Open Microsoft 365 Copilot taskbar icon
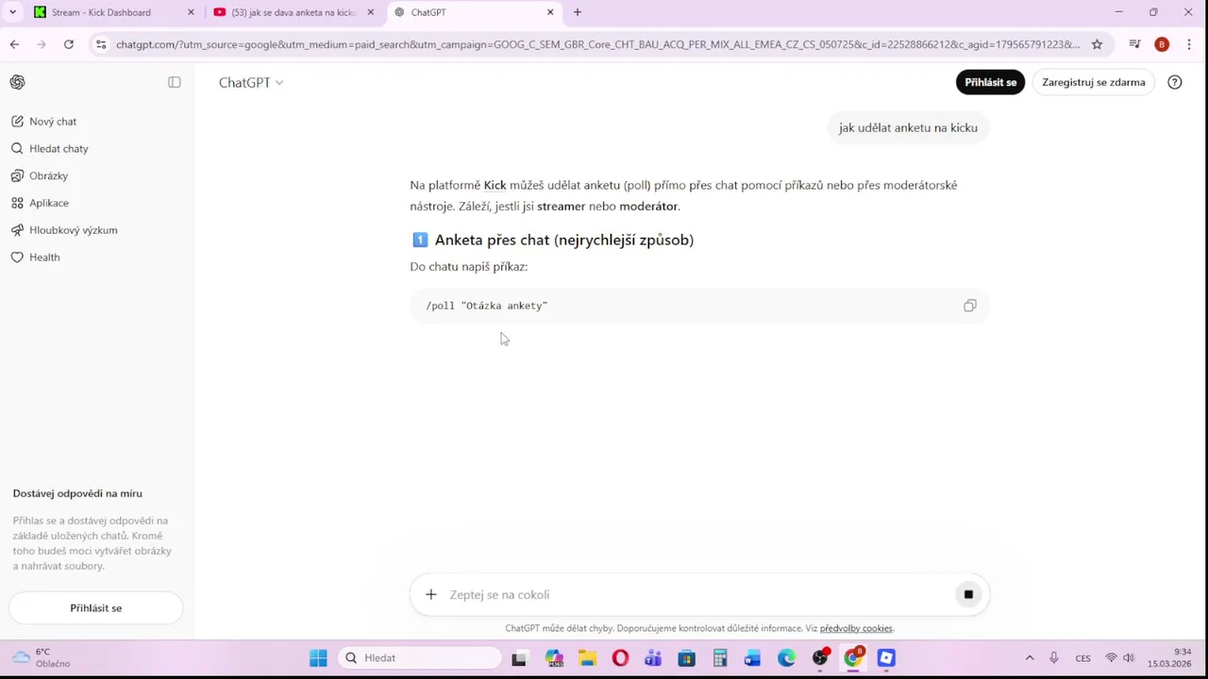The image size is (1208, 679). (554, 658)
